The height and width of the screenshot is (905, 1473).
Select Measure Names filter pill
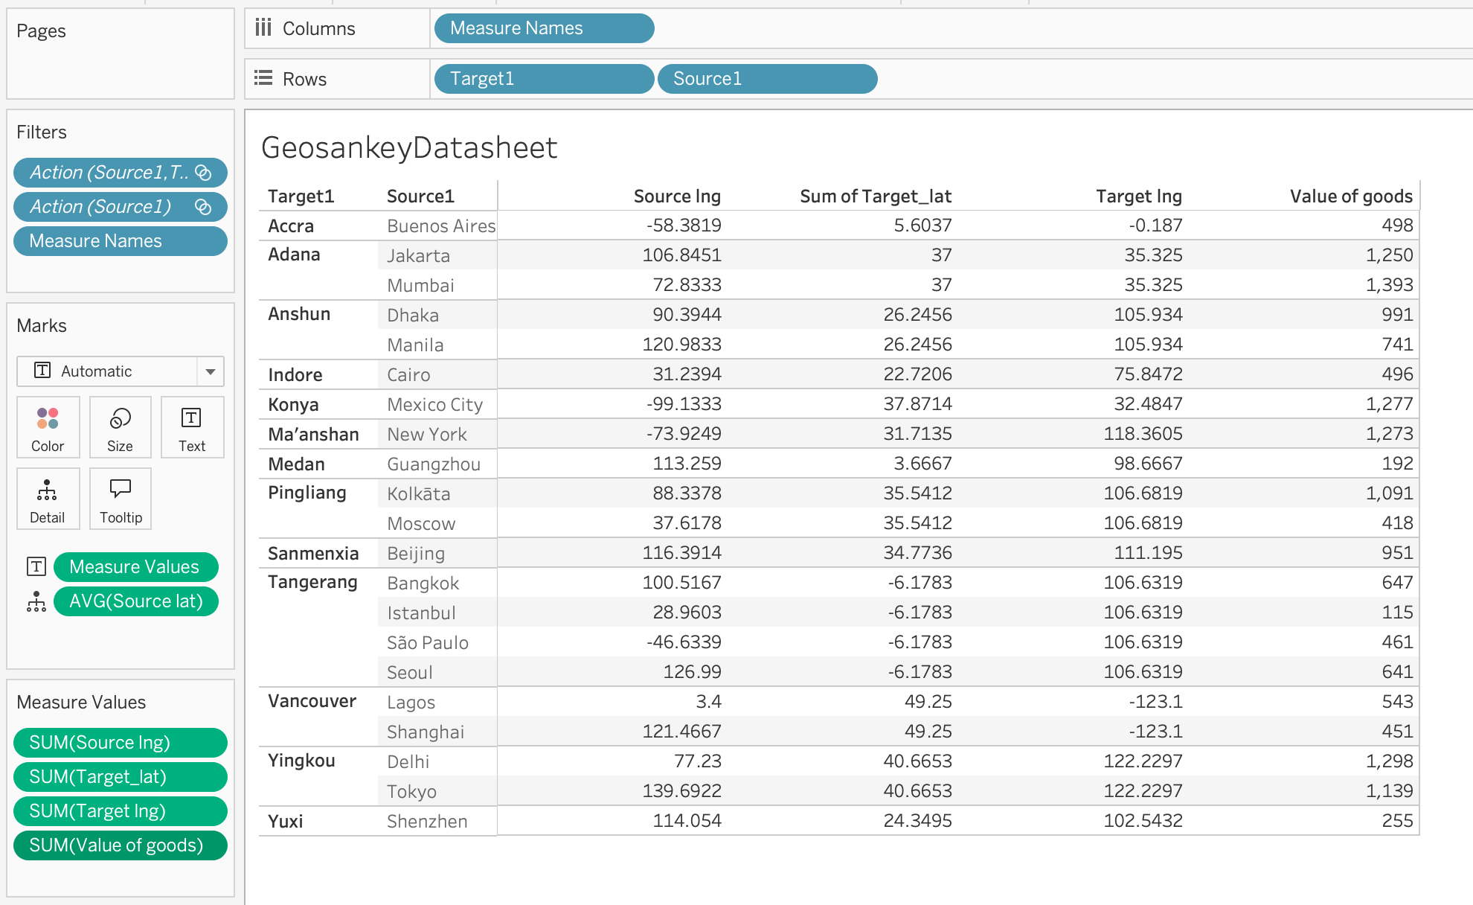pyautogui.click(x=120, y=241)
